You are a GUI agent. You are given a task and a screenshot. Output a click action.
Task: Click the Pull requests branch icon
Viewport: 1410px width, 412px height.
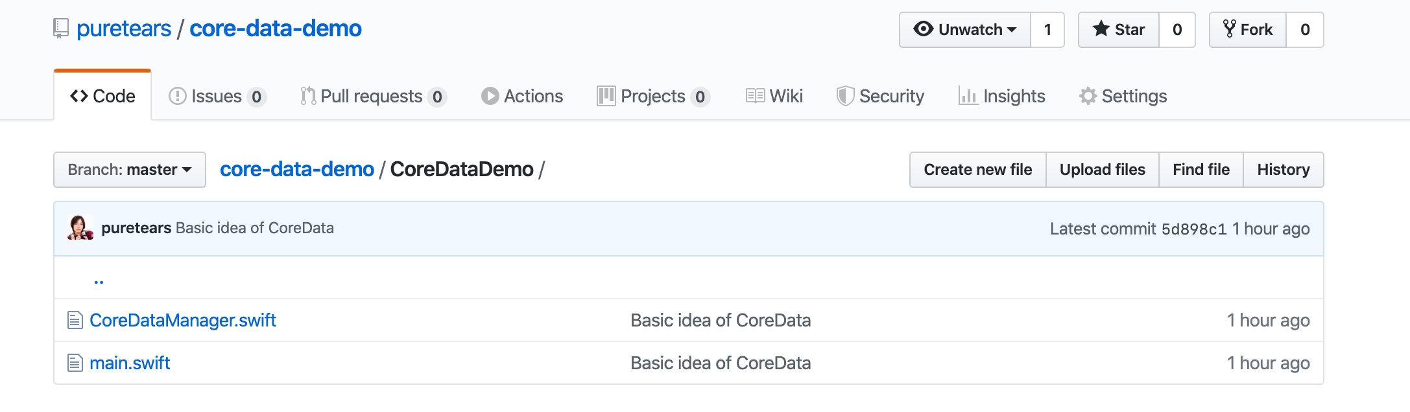[x=308, y=96]
